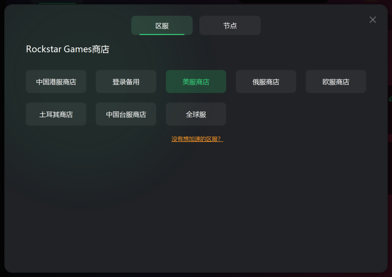
Task: Select the 中国台服商店 option
Action: pos(126,114)
